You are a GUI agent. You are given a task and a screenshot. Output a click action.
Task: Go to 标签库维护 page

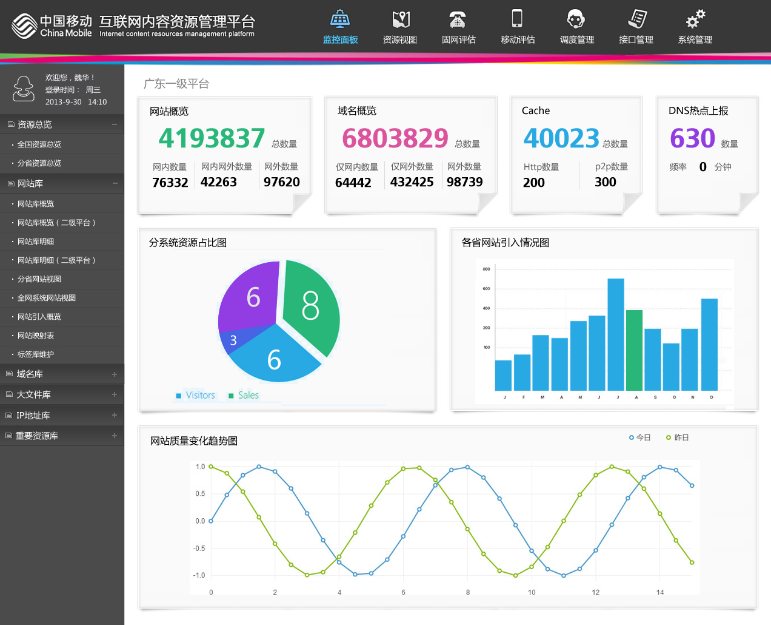point(36,354)
